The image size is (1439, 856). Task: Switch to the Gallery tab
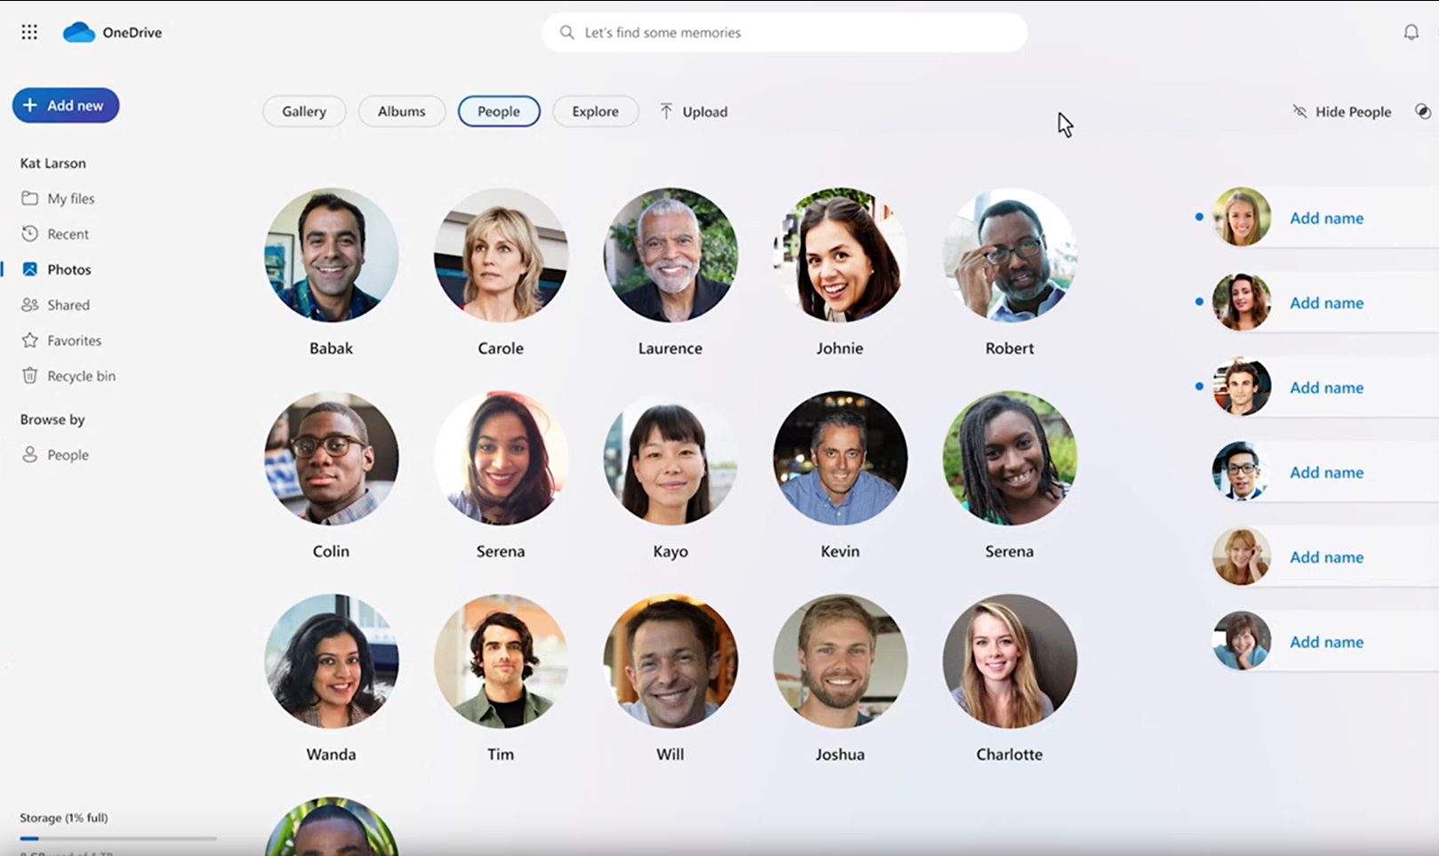(x=304, y=111)
